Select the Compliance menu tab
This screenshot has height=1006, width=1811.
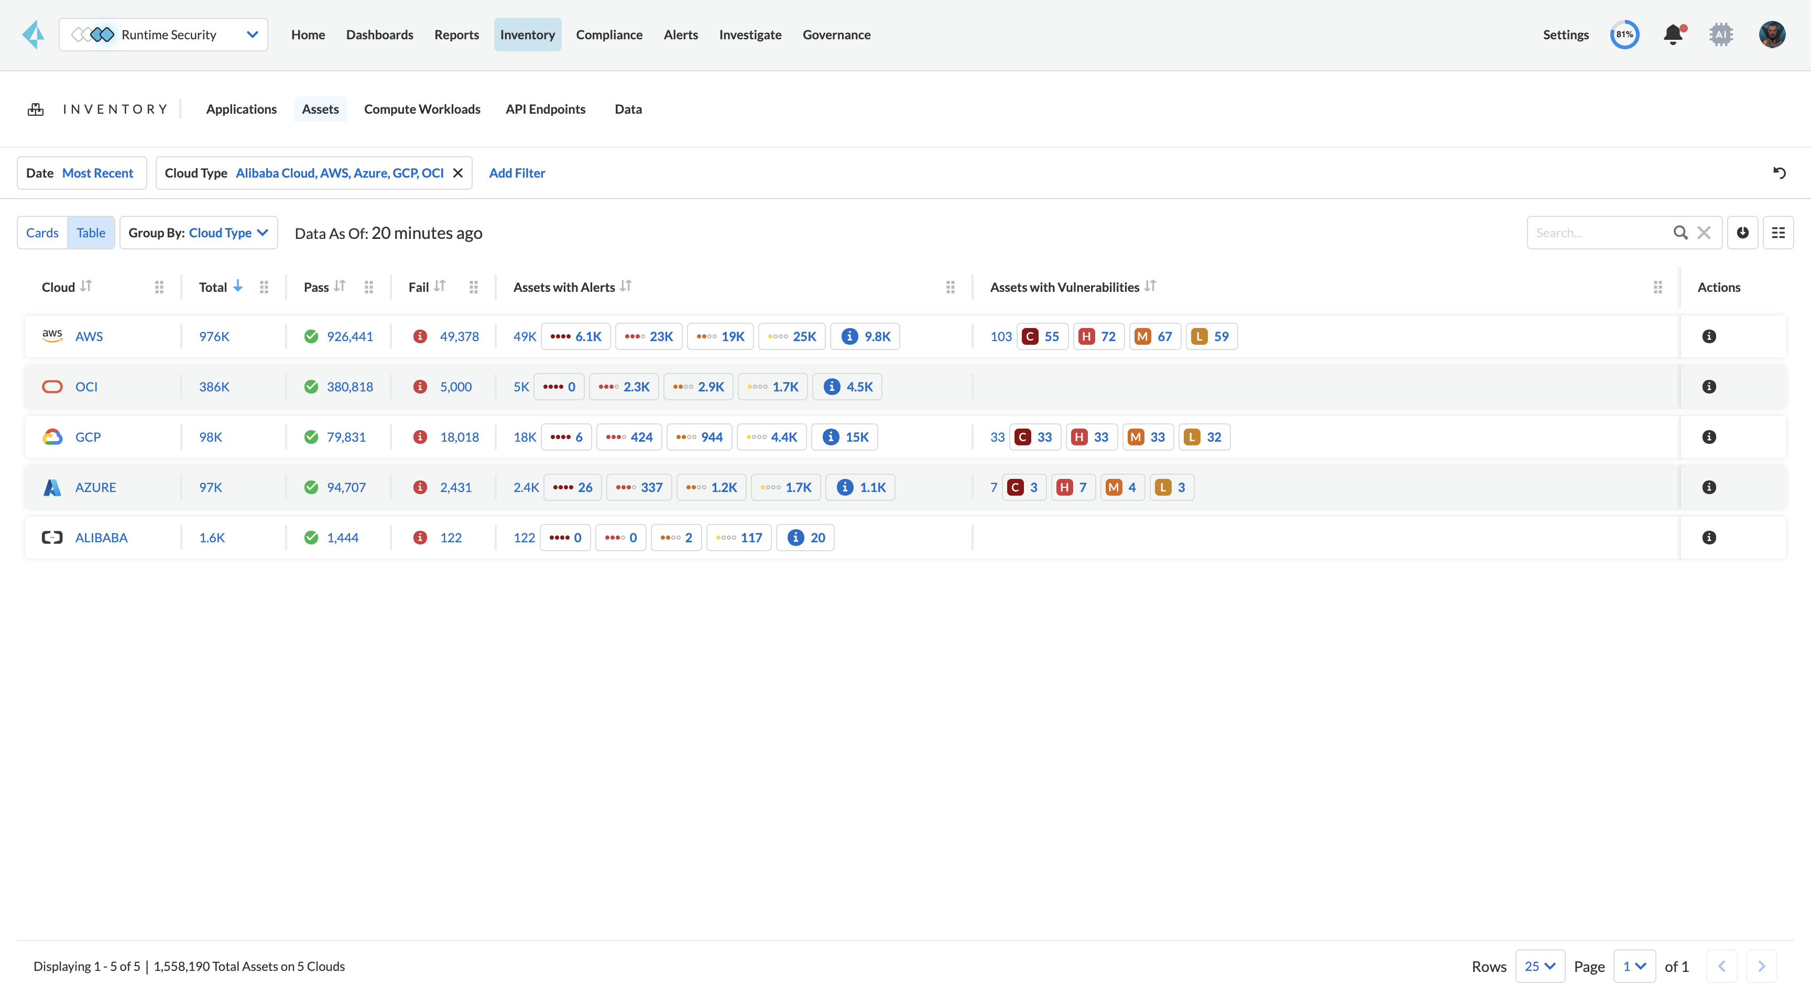pyautogui.click(x=609, y=35)
